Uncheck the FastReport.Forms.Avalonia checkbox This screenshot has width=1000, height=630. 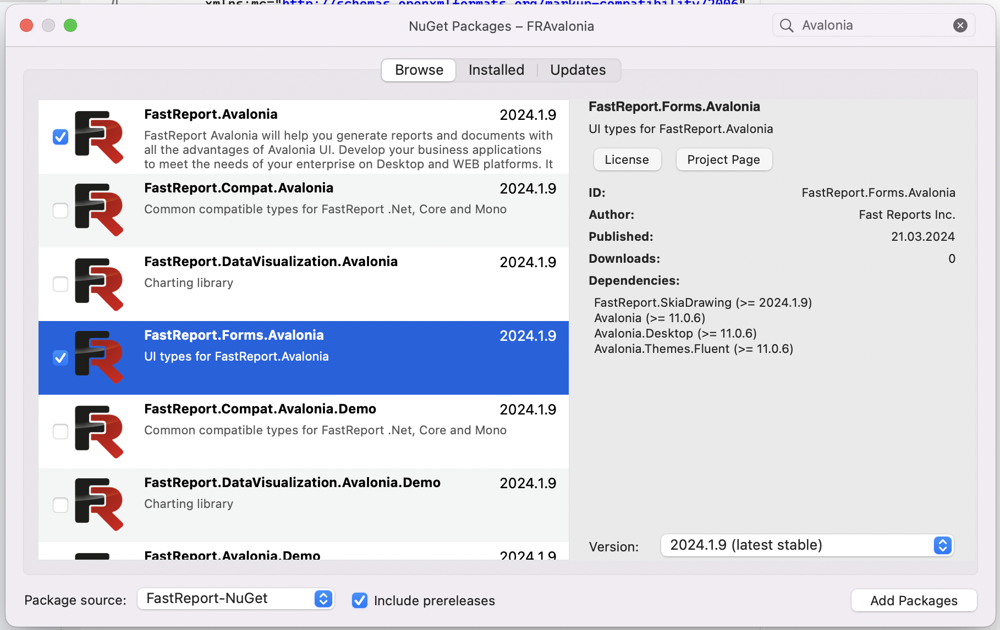click(61, 358)
